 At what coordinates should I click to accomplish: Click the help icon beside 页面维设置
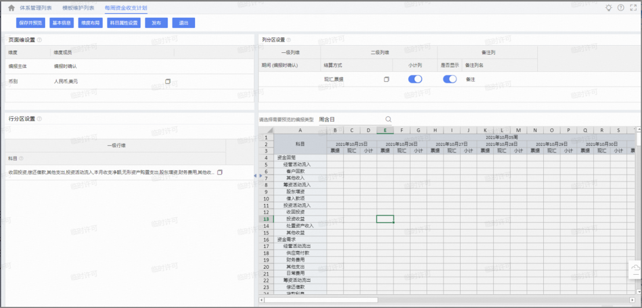[x=39, y=40]
